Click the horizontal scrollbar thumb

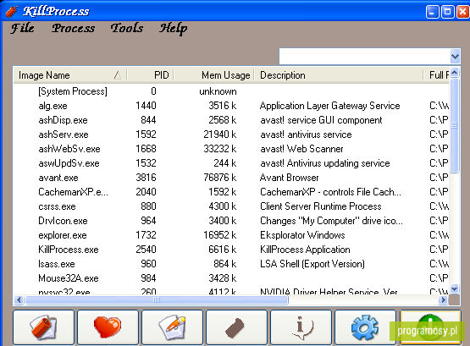pos(157,299)
